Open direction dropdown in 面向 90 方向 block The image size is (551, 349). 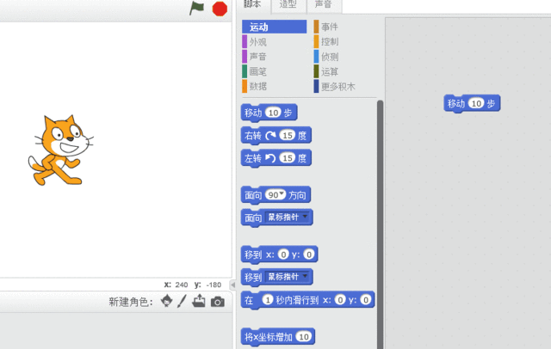pos(282,193)
